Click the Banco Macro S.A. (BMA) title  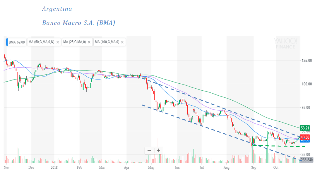click(78, 23)
